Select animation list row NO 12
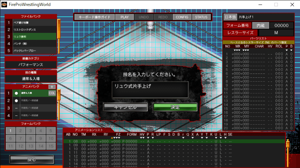300x168 pixels. click(174, 156)
